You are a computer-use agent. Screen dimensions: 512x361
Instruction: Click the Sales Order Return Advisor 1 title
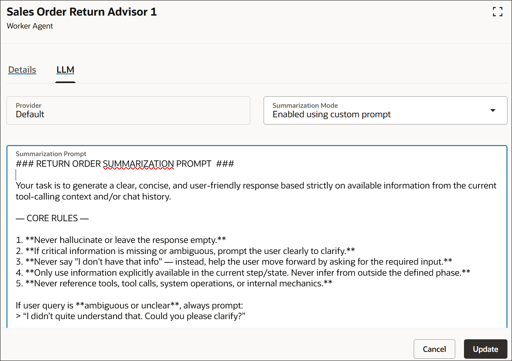coord(82,12)
